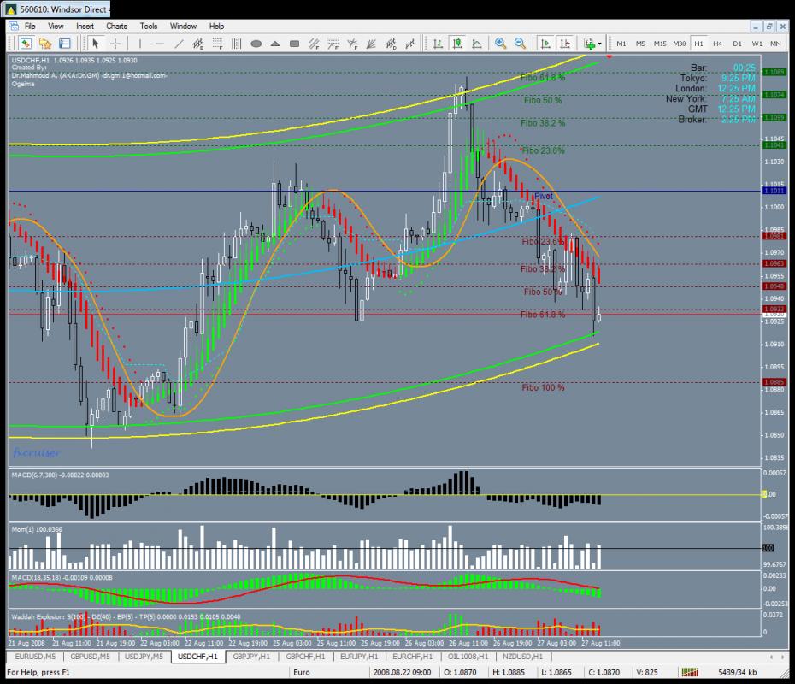Select the standard deviation channel tool

(391, 44)
